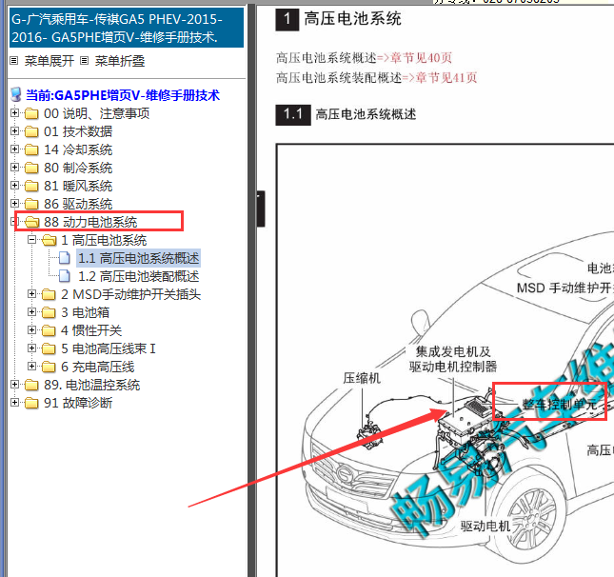Viewport: 614px width, 577px height.
Task: Click open-folder icon of 88 动力电池系统
Action: tap(31, 222)
